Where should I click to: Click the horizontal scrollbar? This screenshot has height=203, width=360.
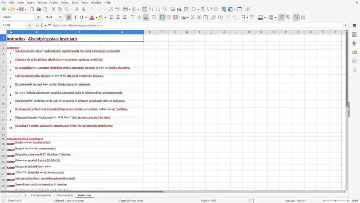pyautogui.click(x=82, y=191)
